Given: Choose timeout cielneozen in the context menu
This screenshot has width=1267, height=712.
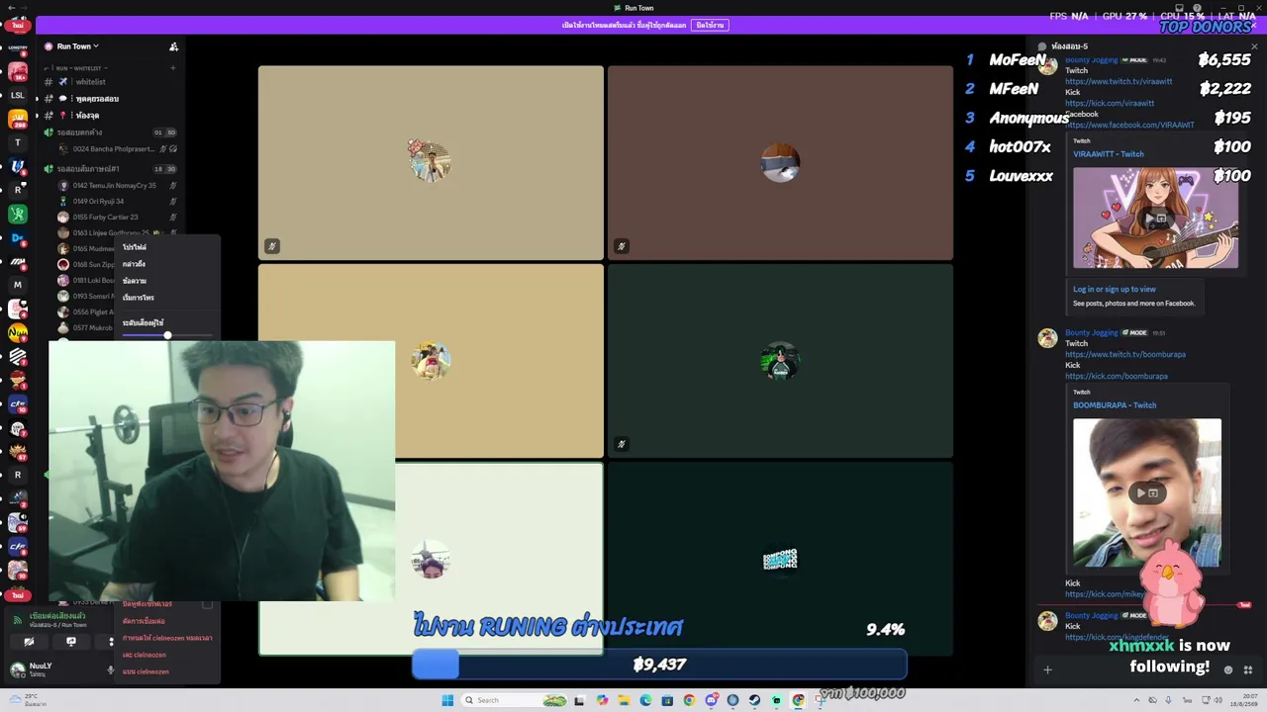Looking at the screenshot, I should point(167,638).
